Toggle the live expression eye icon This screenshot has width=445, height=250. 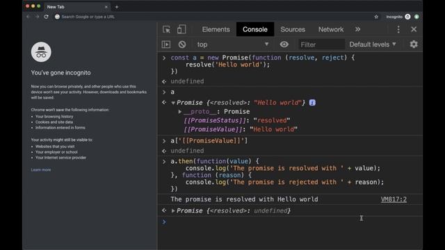click(284, 44)
